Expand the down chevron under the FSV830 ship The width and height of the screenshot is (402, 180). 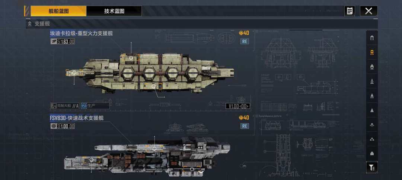coord(201,173)
